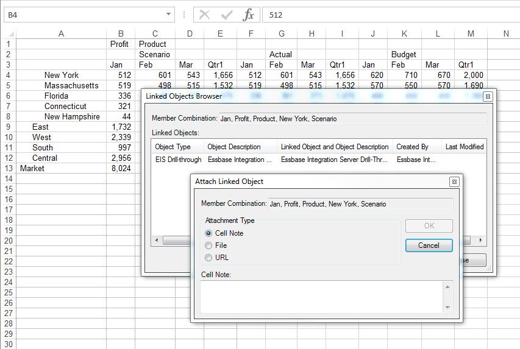This screenshot has width=520, height=349.
Task: Click inside the Cell Note text area
Action: (321, 297)
